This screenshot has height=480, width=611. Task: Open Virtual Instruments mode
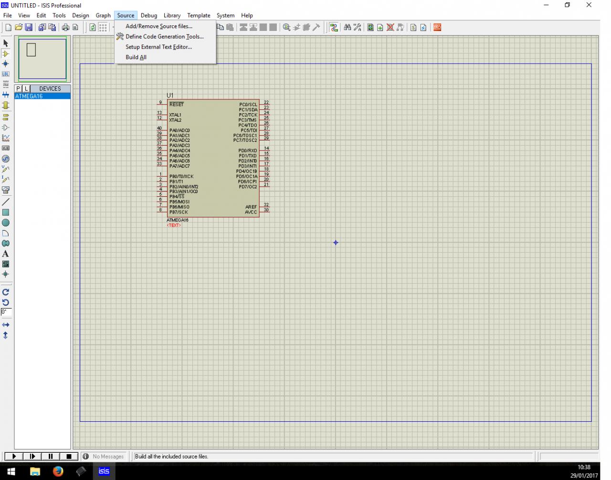(x=6, y=190)
